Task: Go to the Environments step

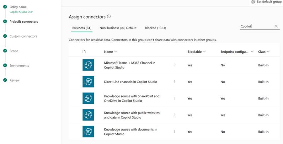Action: click(x=19, y=66)
